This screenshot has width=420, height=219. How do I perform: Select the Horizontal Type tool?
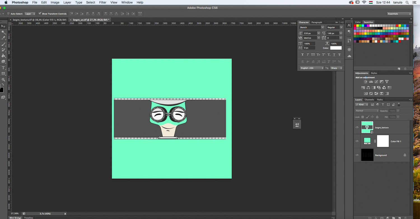click(x=4, y=68)
